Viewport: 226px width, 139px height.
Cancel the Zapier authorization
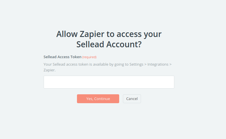coord(132,99)
